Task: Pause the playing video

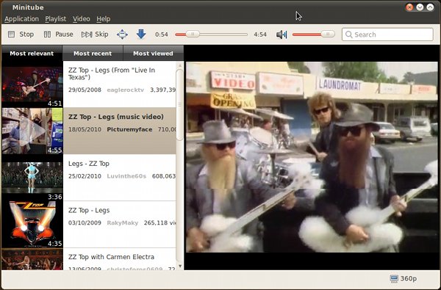Action: click(x=59, y=35)
